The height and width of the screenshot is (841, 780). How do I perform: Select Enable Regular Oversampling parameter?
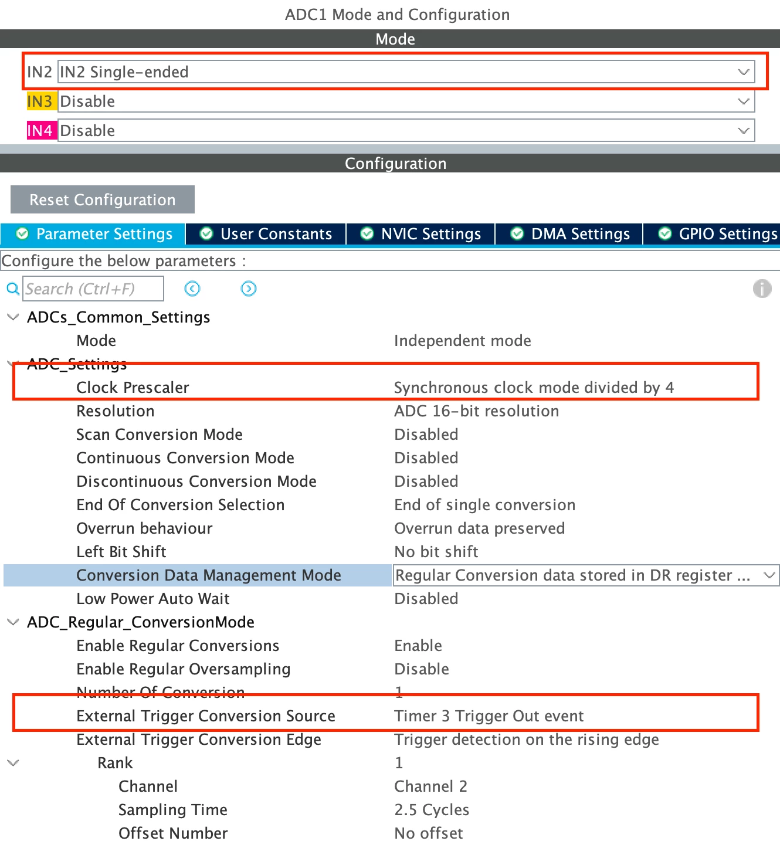(184, 669)
